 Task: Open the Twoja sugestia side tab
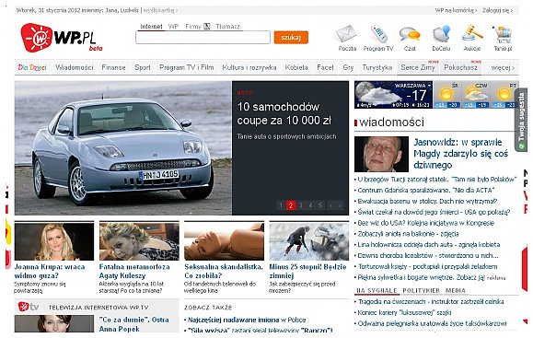(x=521, y=120)
